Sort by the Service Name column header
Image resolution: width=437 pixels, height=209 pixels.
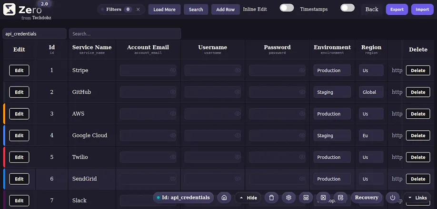(92, 49)
